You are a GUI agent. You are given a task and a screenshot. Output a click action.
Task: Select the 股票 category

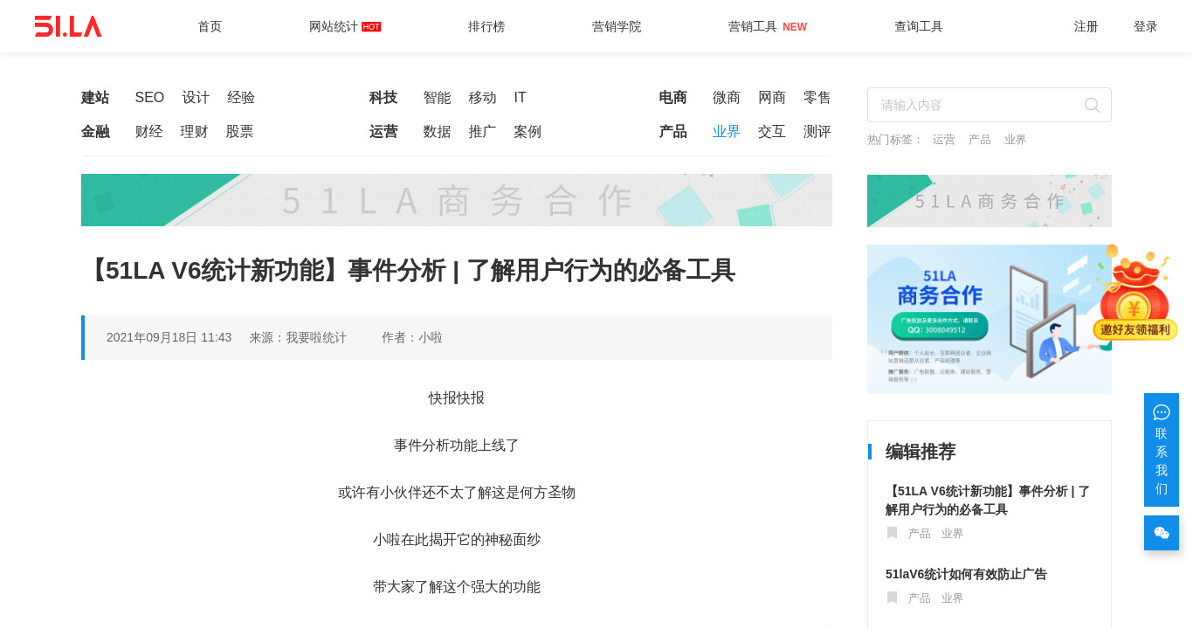pyautogui.click(x=239, y=132)
